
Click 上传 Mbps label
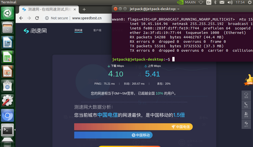click(x=152, y=66)
